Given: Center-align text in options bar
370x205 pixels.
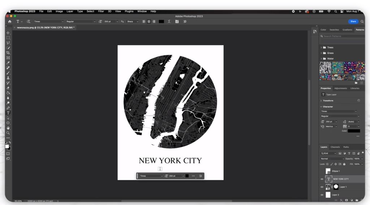Looking at the screenshot, I should click(149, 22).
